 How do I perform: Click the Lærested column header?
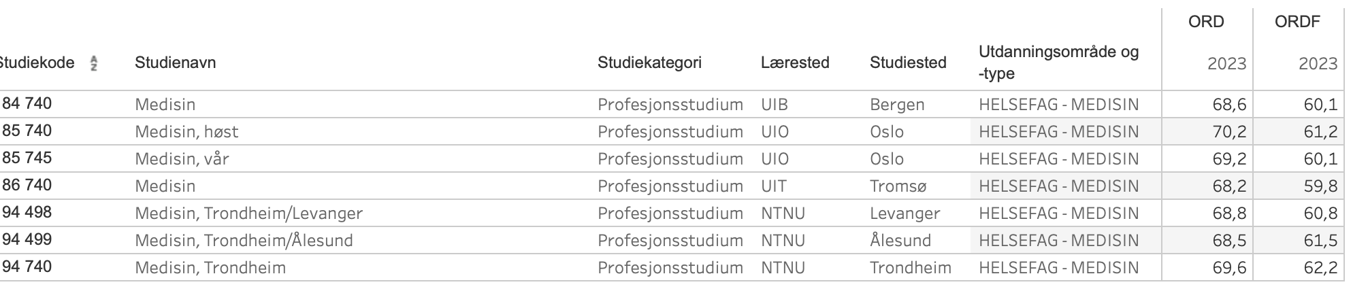[795, 63]
